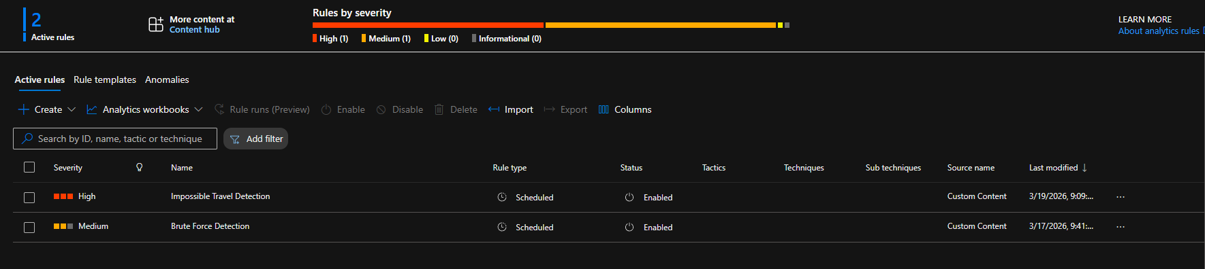1205x269 pixels.
Task: Click the Export arrow icon
Action: 550,109
